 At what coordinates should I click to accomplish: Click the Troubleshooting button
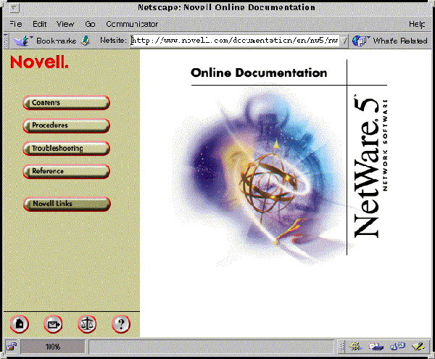click(x=66, y=149)
